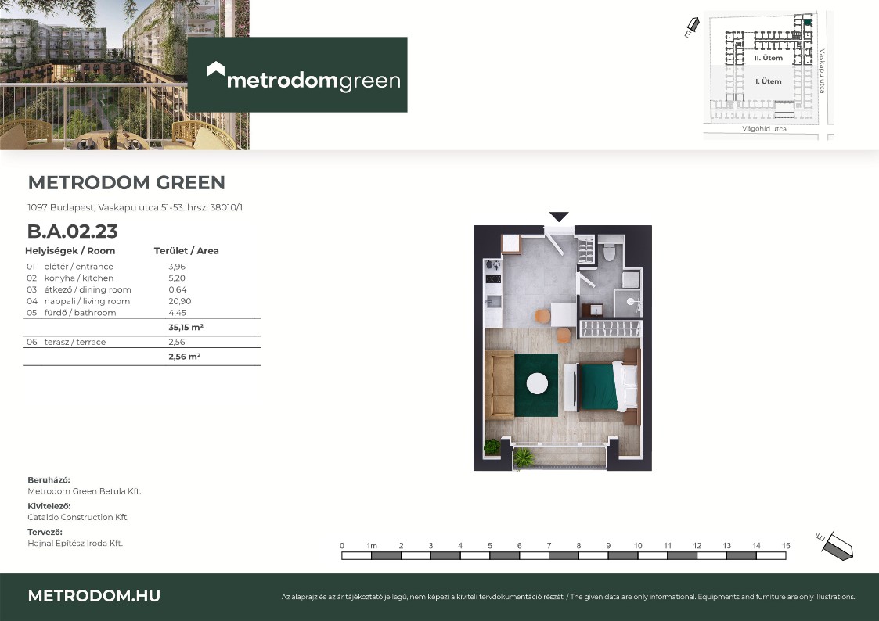The height and width of the screenshot is (621, 879).
Task: Click the 'Metrodom Green Betula Kft.' text
Action: [85, 491]
